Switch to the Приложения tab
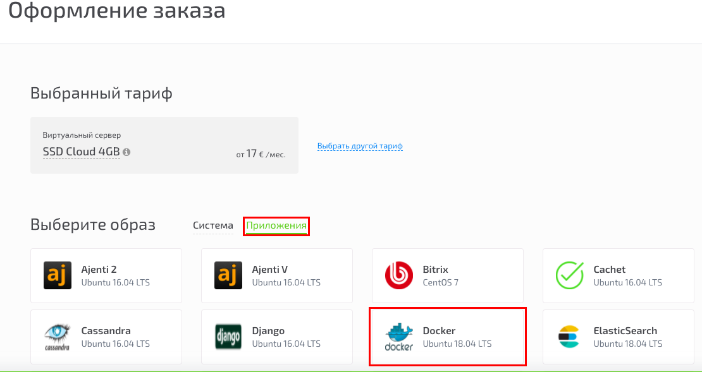Image resolution: width=702 pixels, height=372 pixels. pos(276,226)
